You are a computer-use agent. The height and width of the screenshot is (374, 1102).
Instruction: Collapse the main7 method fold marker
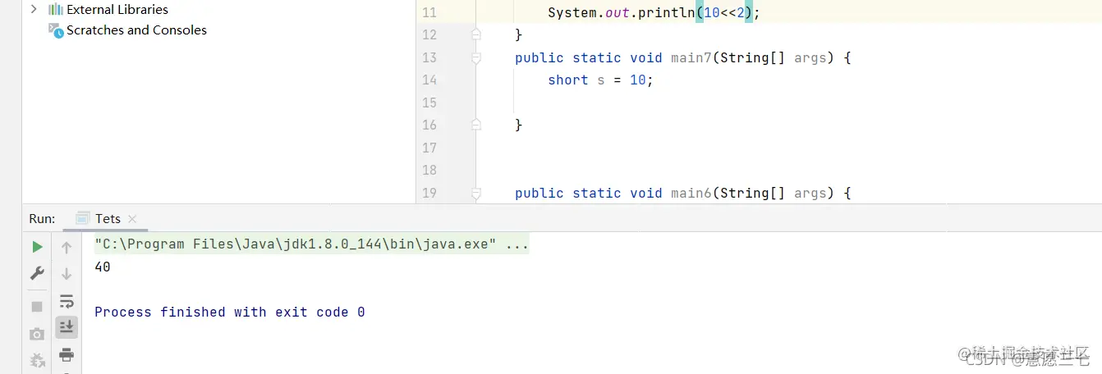pyautogui.click(x=475, y=57)
